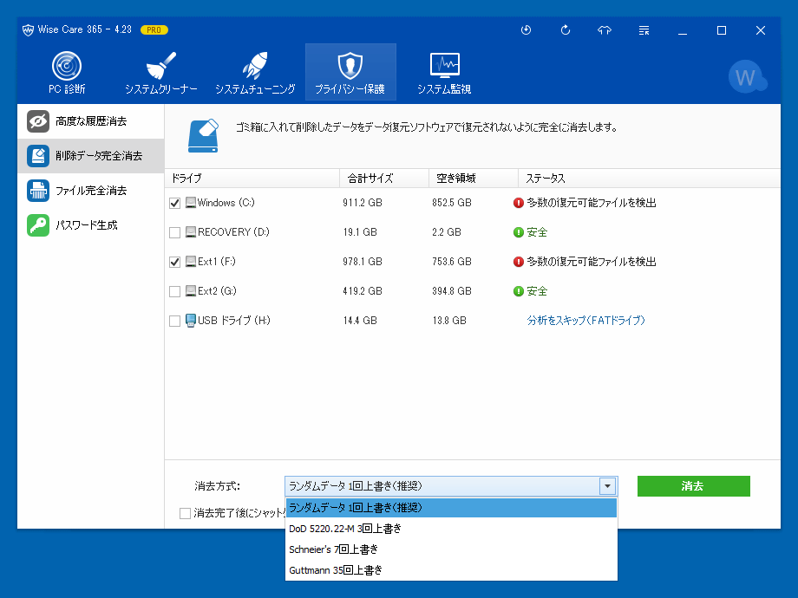Click the 19.1 GB total size cell
Viewport: 798px width, 598px height.
tap(360, 232)
